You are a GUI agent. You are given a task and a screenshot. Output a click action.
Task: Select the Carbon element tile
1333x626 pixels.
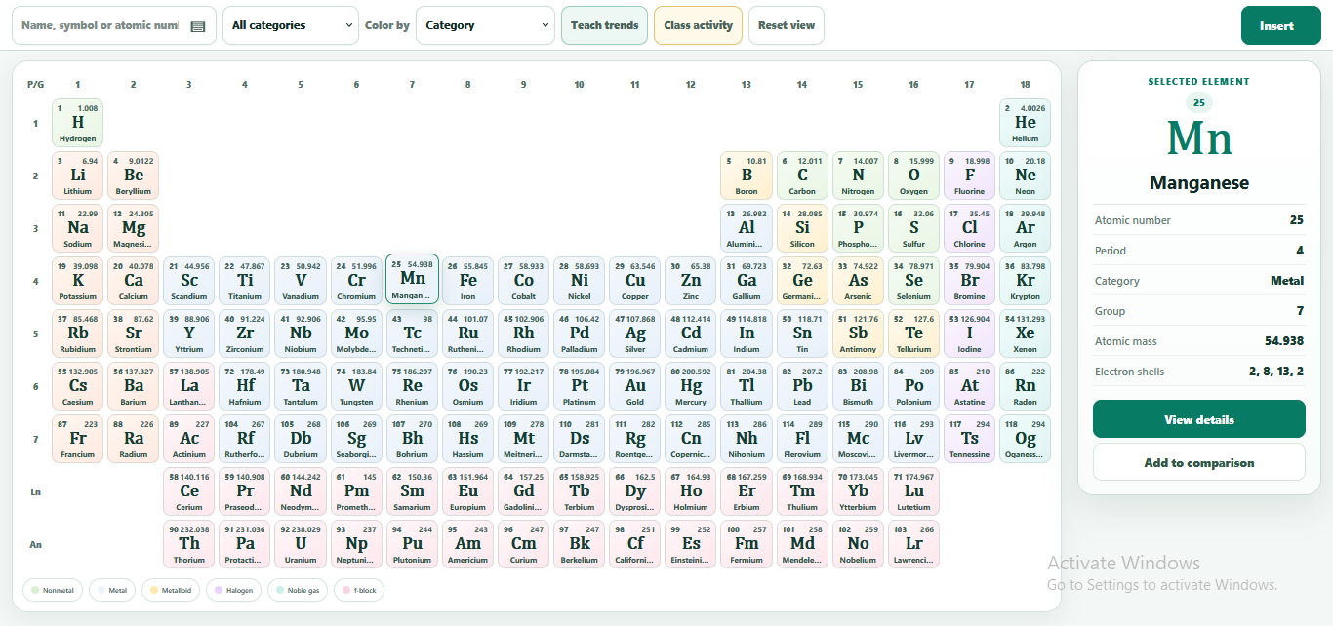pos(802,176)
